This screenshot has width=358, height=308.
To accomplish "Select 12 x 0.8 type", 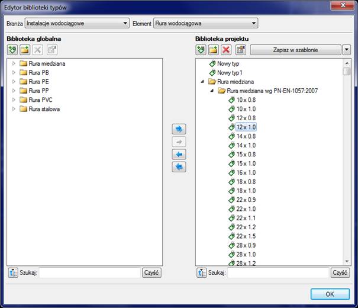I will (246, 118).
